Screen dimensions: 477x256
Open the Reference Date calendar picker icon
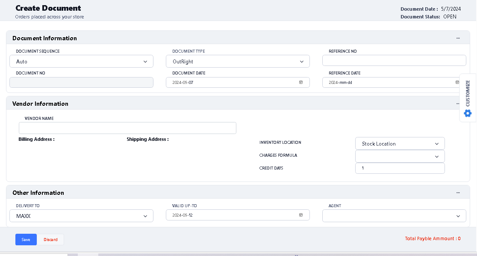coord(457,82)
